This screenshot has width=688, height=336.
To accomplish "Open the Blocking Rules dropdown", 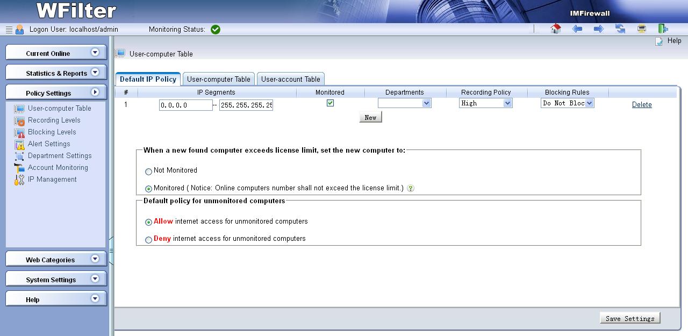I will click(567, 103).
